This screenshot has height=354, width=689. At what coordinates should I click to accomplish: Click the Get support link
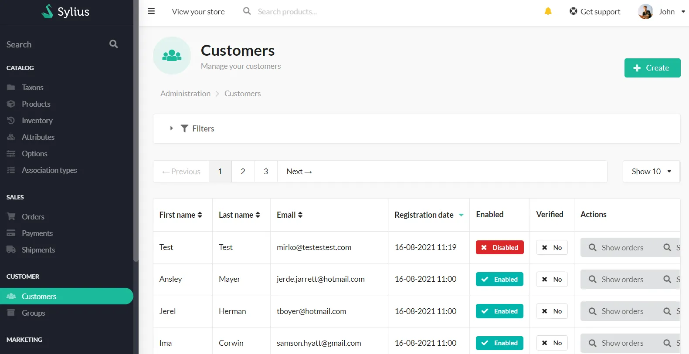(595, 12)
